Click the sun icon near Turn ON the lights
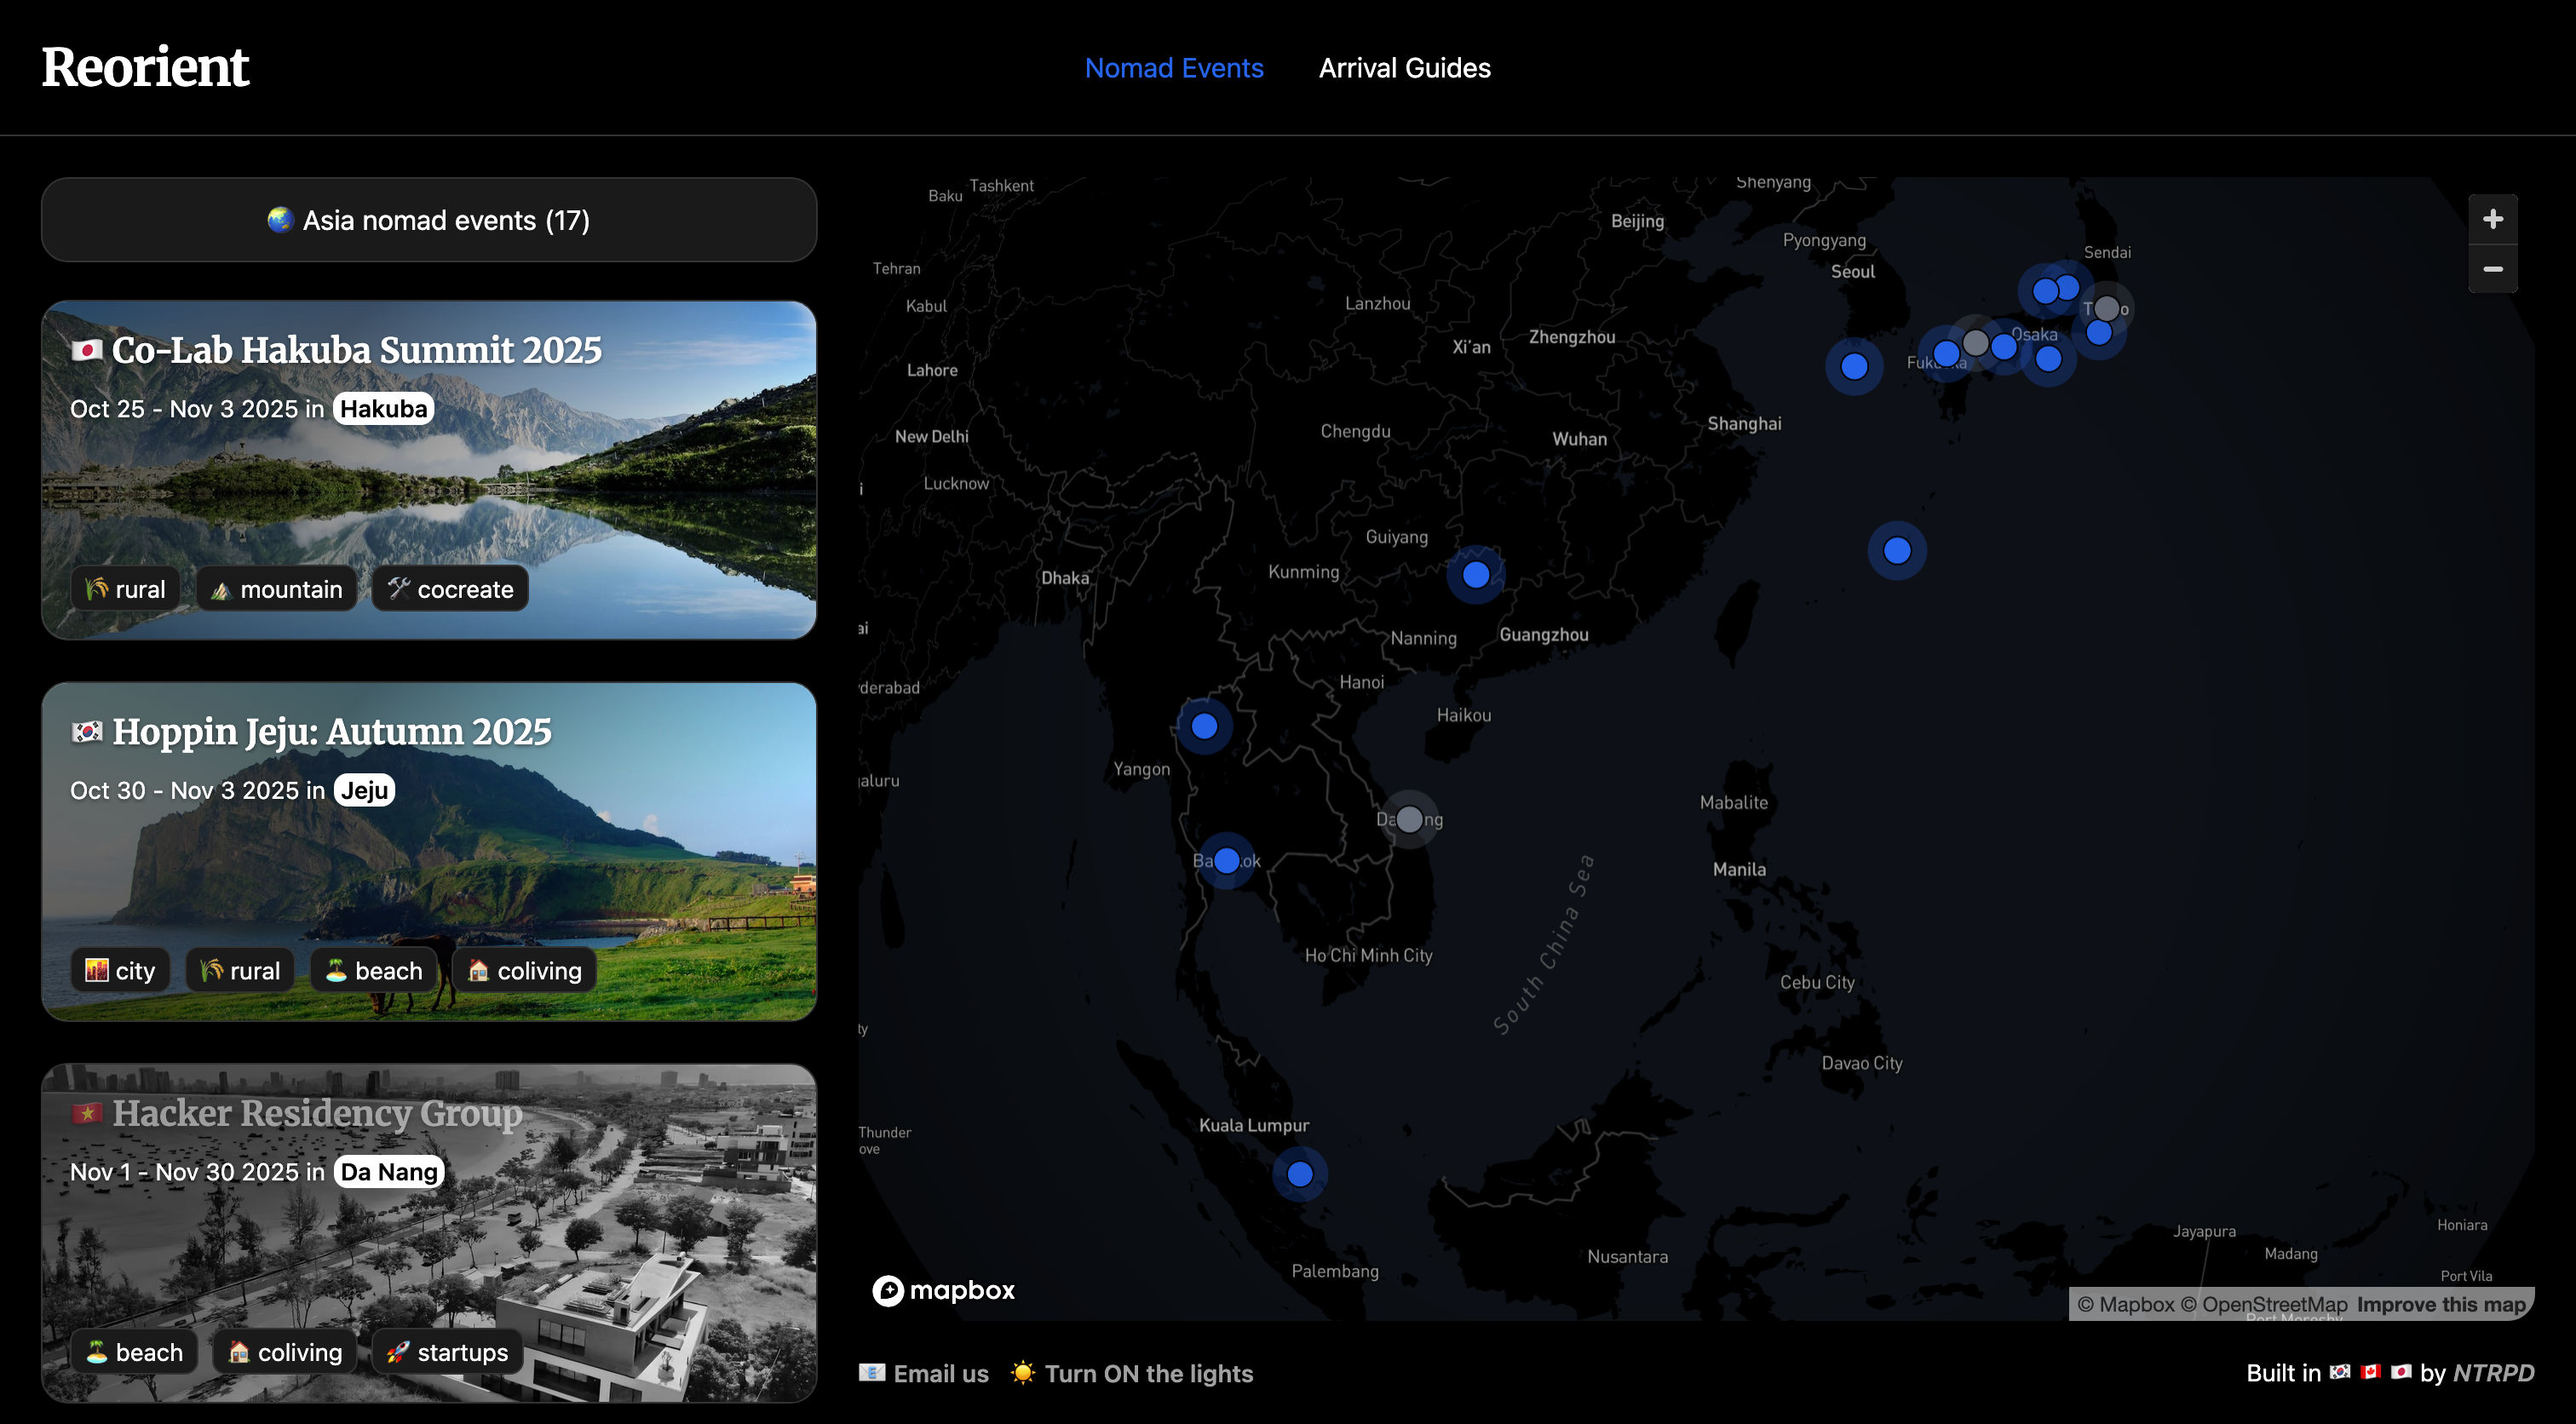 coord(1023,1373)
